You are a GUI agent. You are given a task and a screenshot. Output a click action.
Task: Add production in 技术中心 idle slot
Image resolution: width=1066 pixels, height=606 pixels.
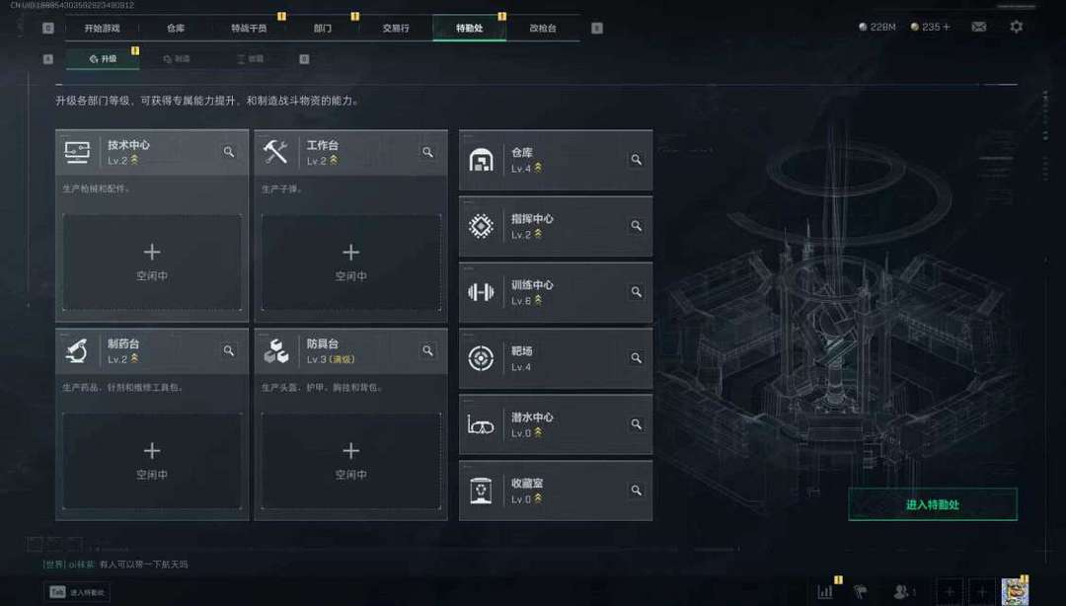[152, 263]
